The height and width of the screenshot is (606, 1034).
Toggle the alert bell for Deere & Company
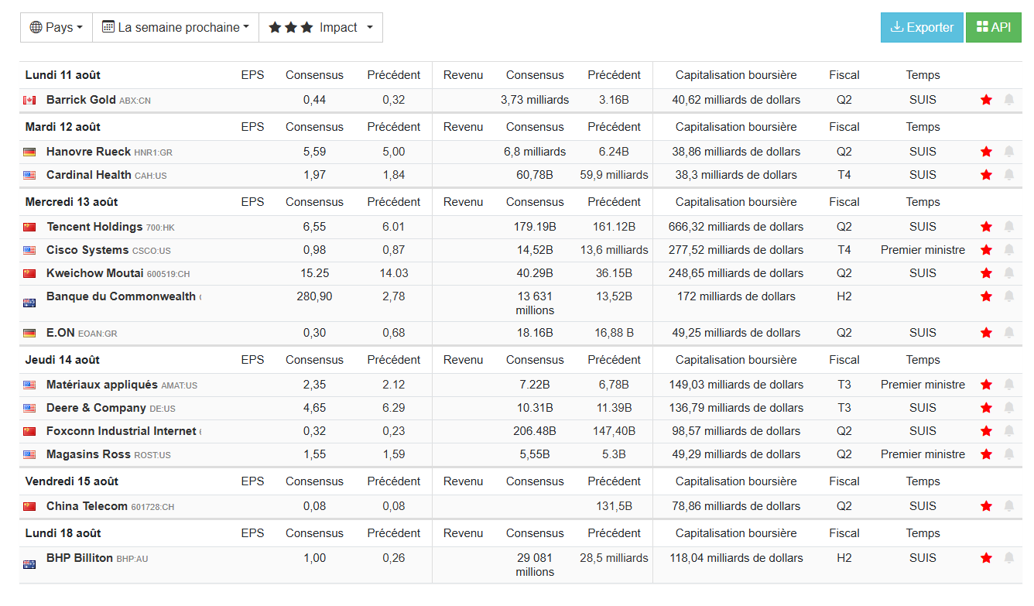1009,408
